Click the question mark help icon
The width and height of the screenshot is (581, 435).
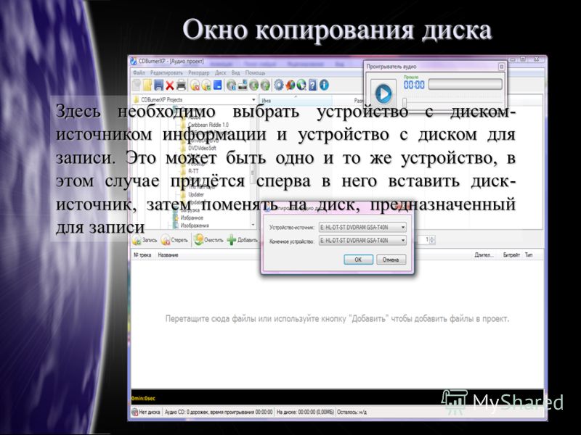313,85
